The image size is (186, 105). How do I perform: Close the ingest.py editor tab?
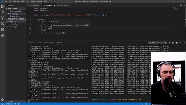point(54,6)
